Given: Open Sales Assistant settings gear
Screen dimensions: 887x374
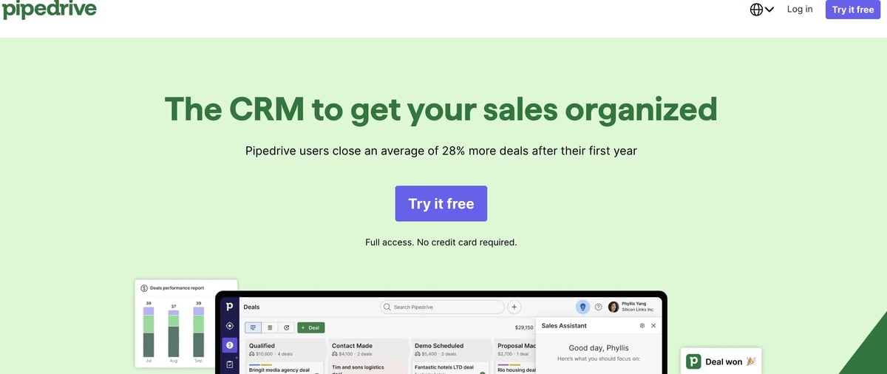Looking at the screenshot, I should (642, 325).
